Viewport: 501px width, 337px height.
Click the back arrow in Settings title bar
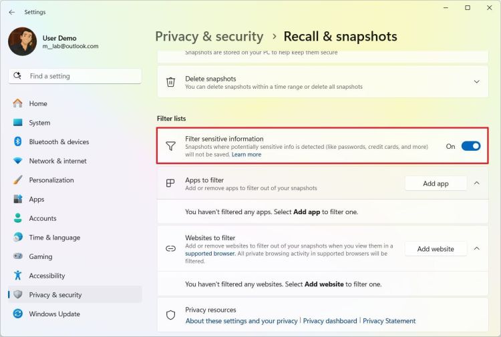(x=11, y=12)
